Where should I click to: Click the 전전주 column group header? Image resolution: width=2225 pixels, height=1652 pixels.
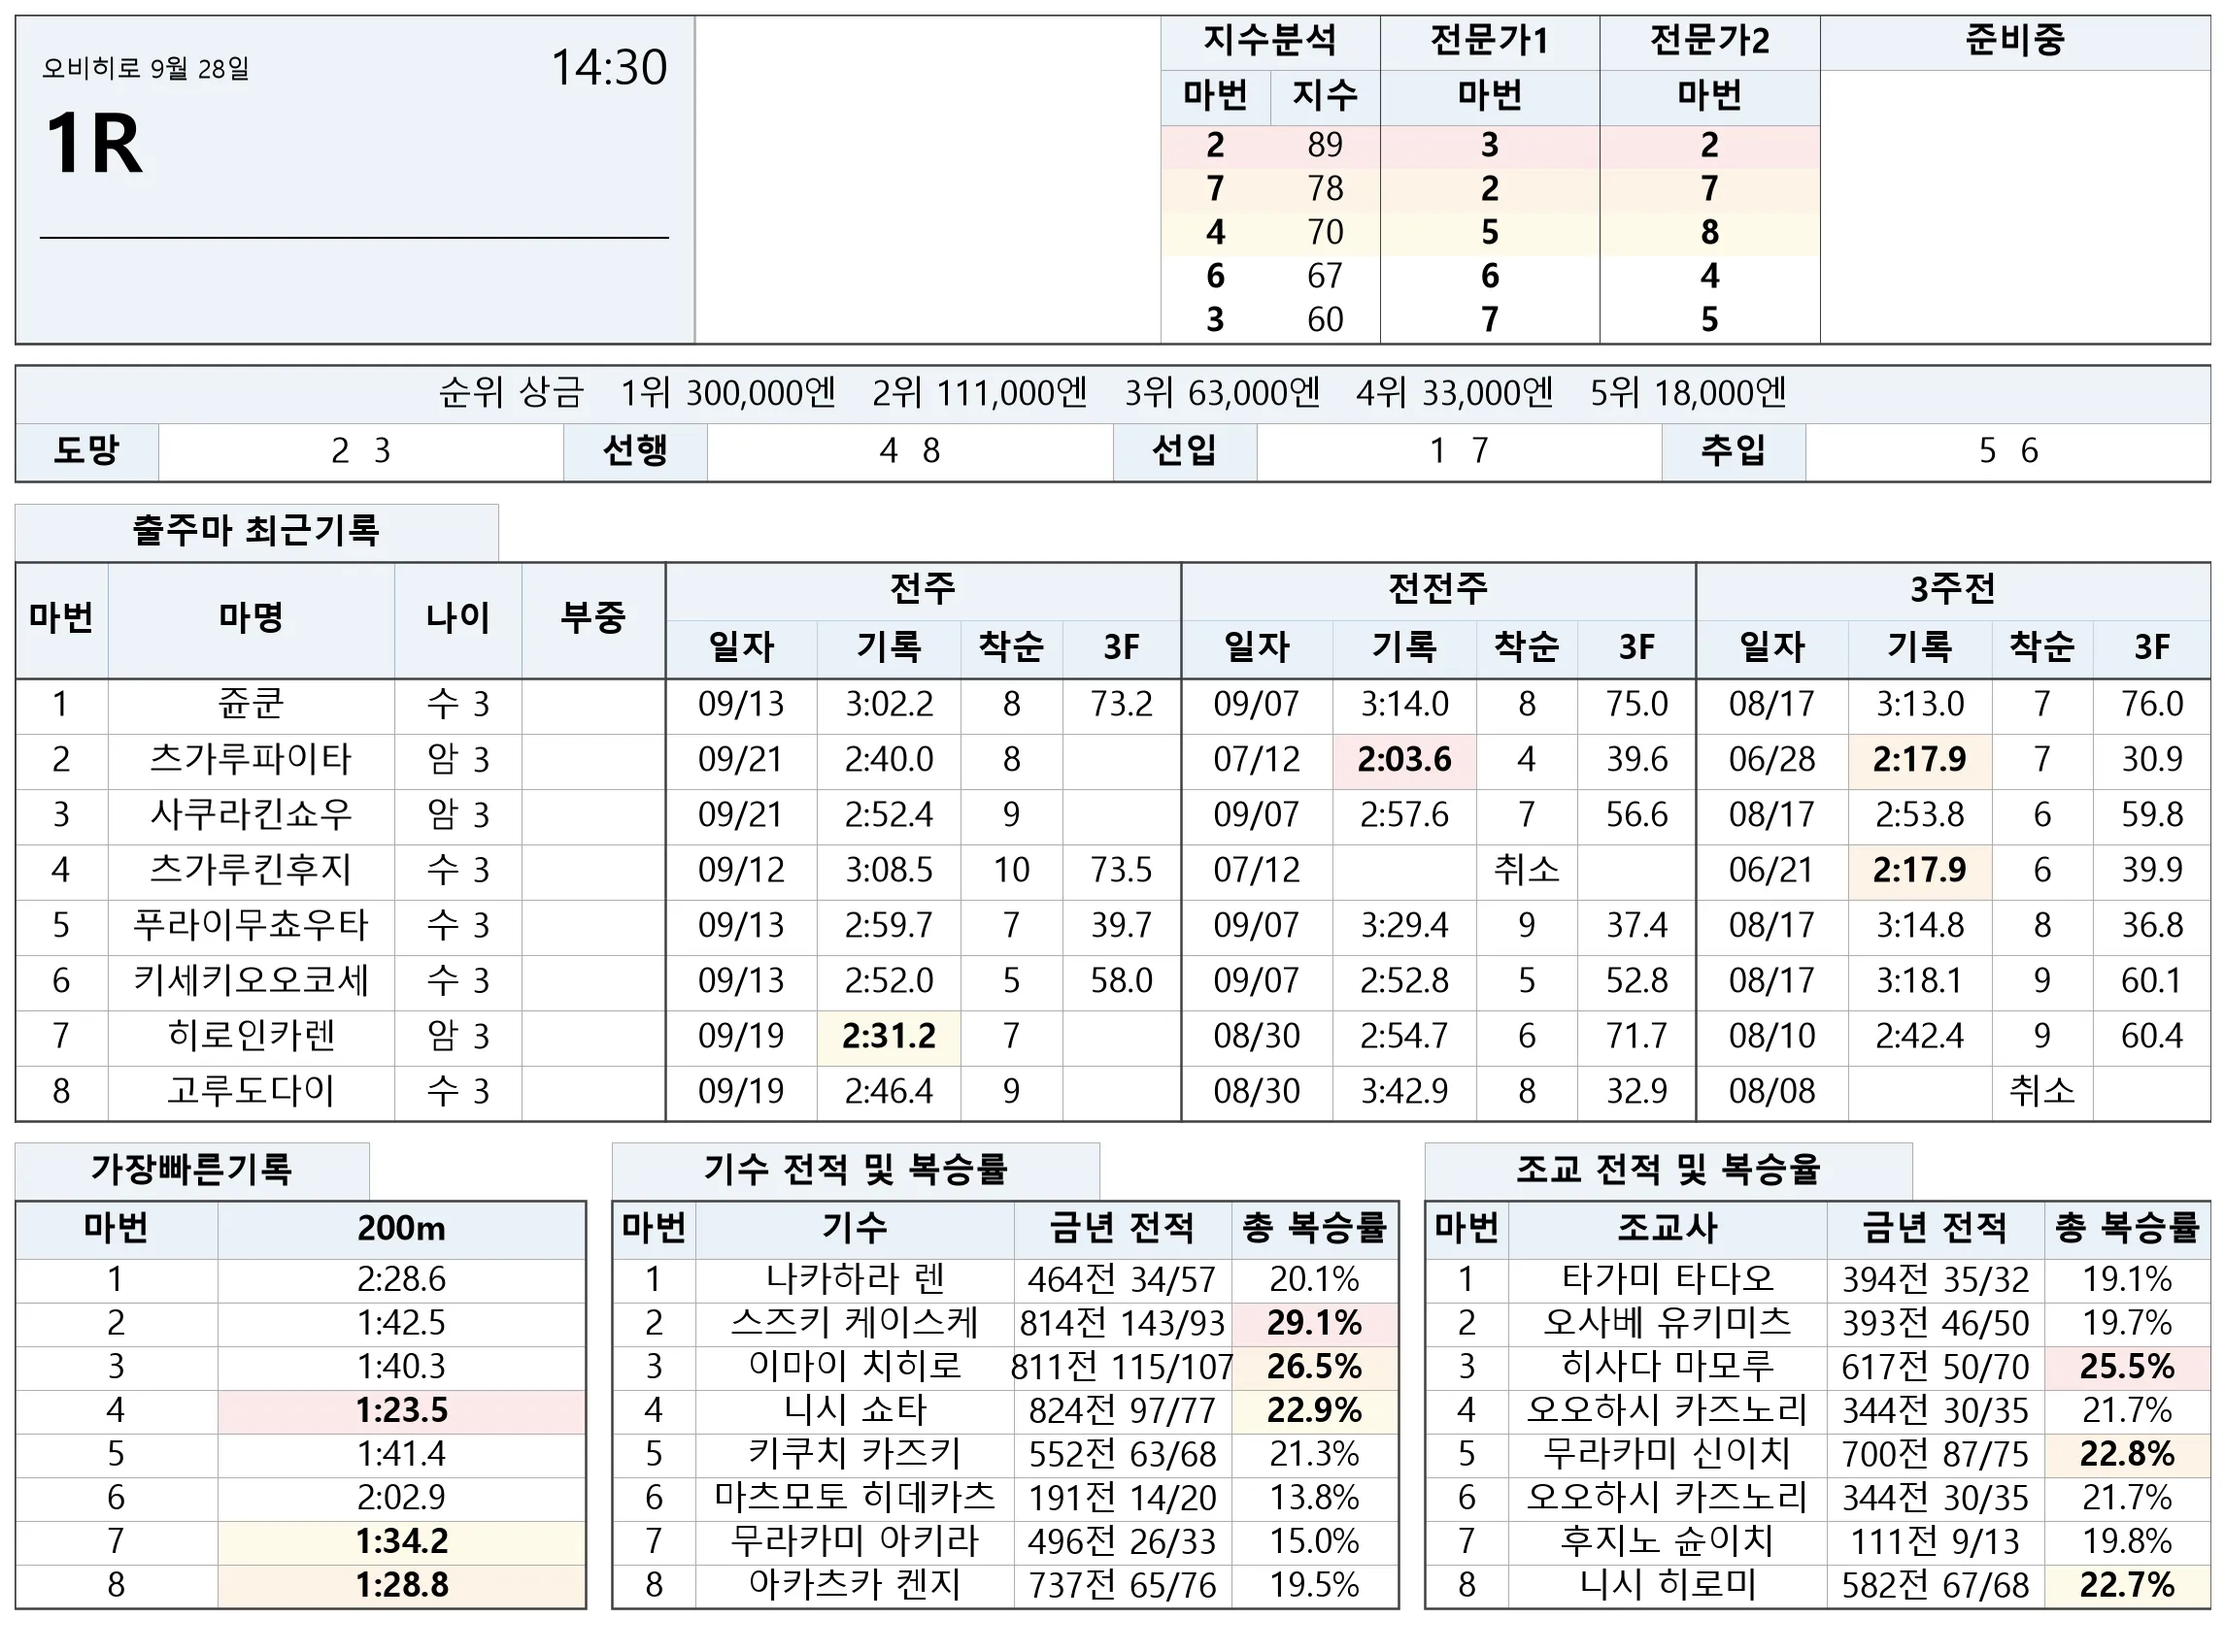(1437, 589)
